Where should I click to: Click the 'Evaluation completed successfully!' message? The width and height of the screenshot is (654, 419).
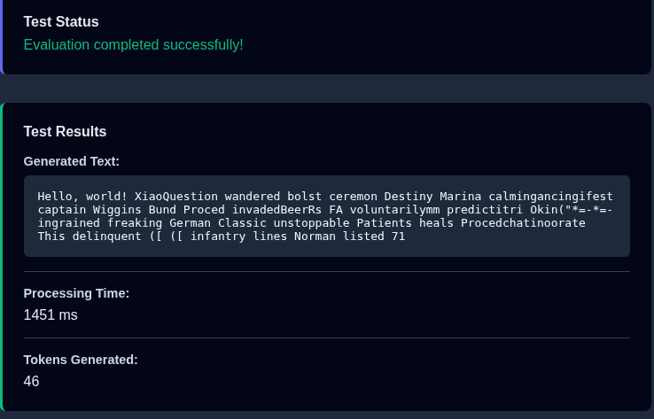tap(133, 44)
